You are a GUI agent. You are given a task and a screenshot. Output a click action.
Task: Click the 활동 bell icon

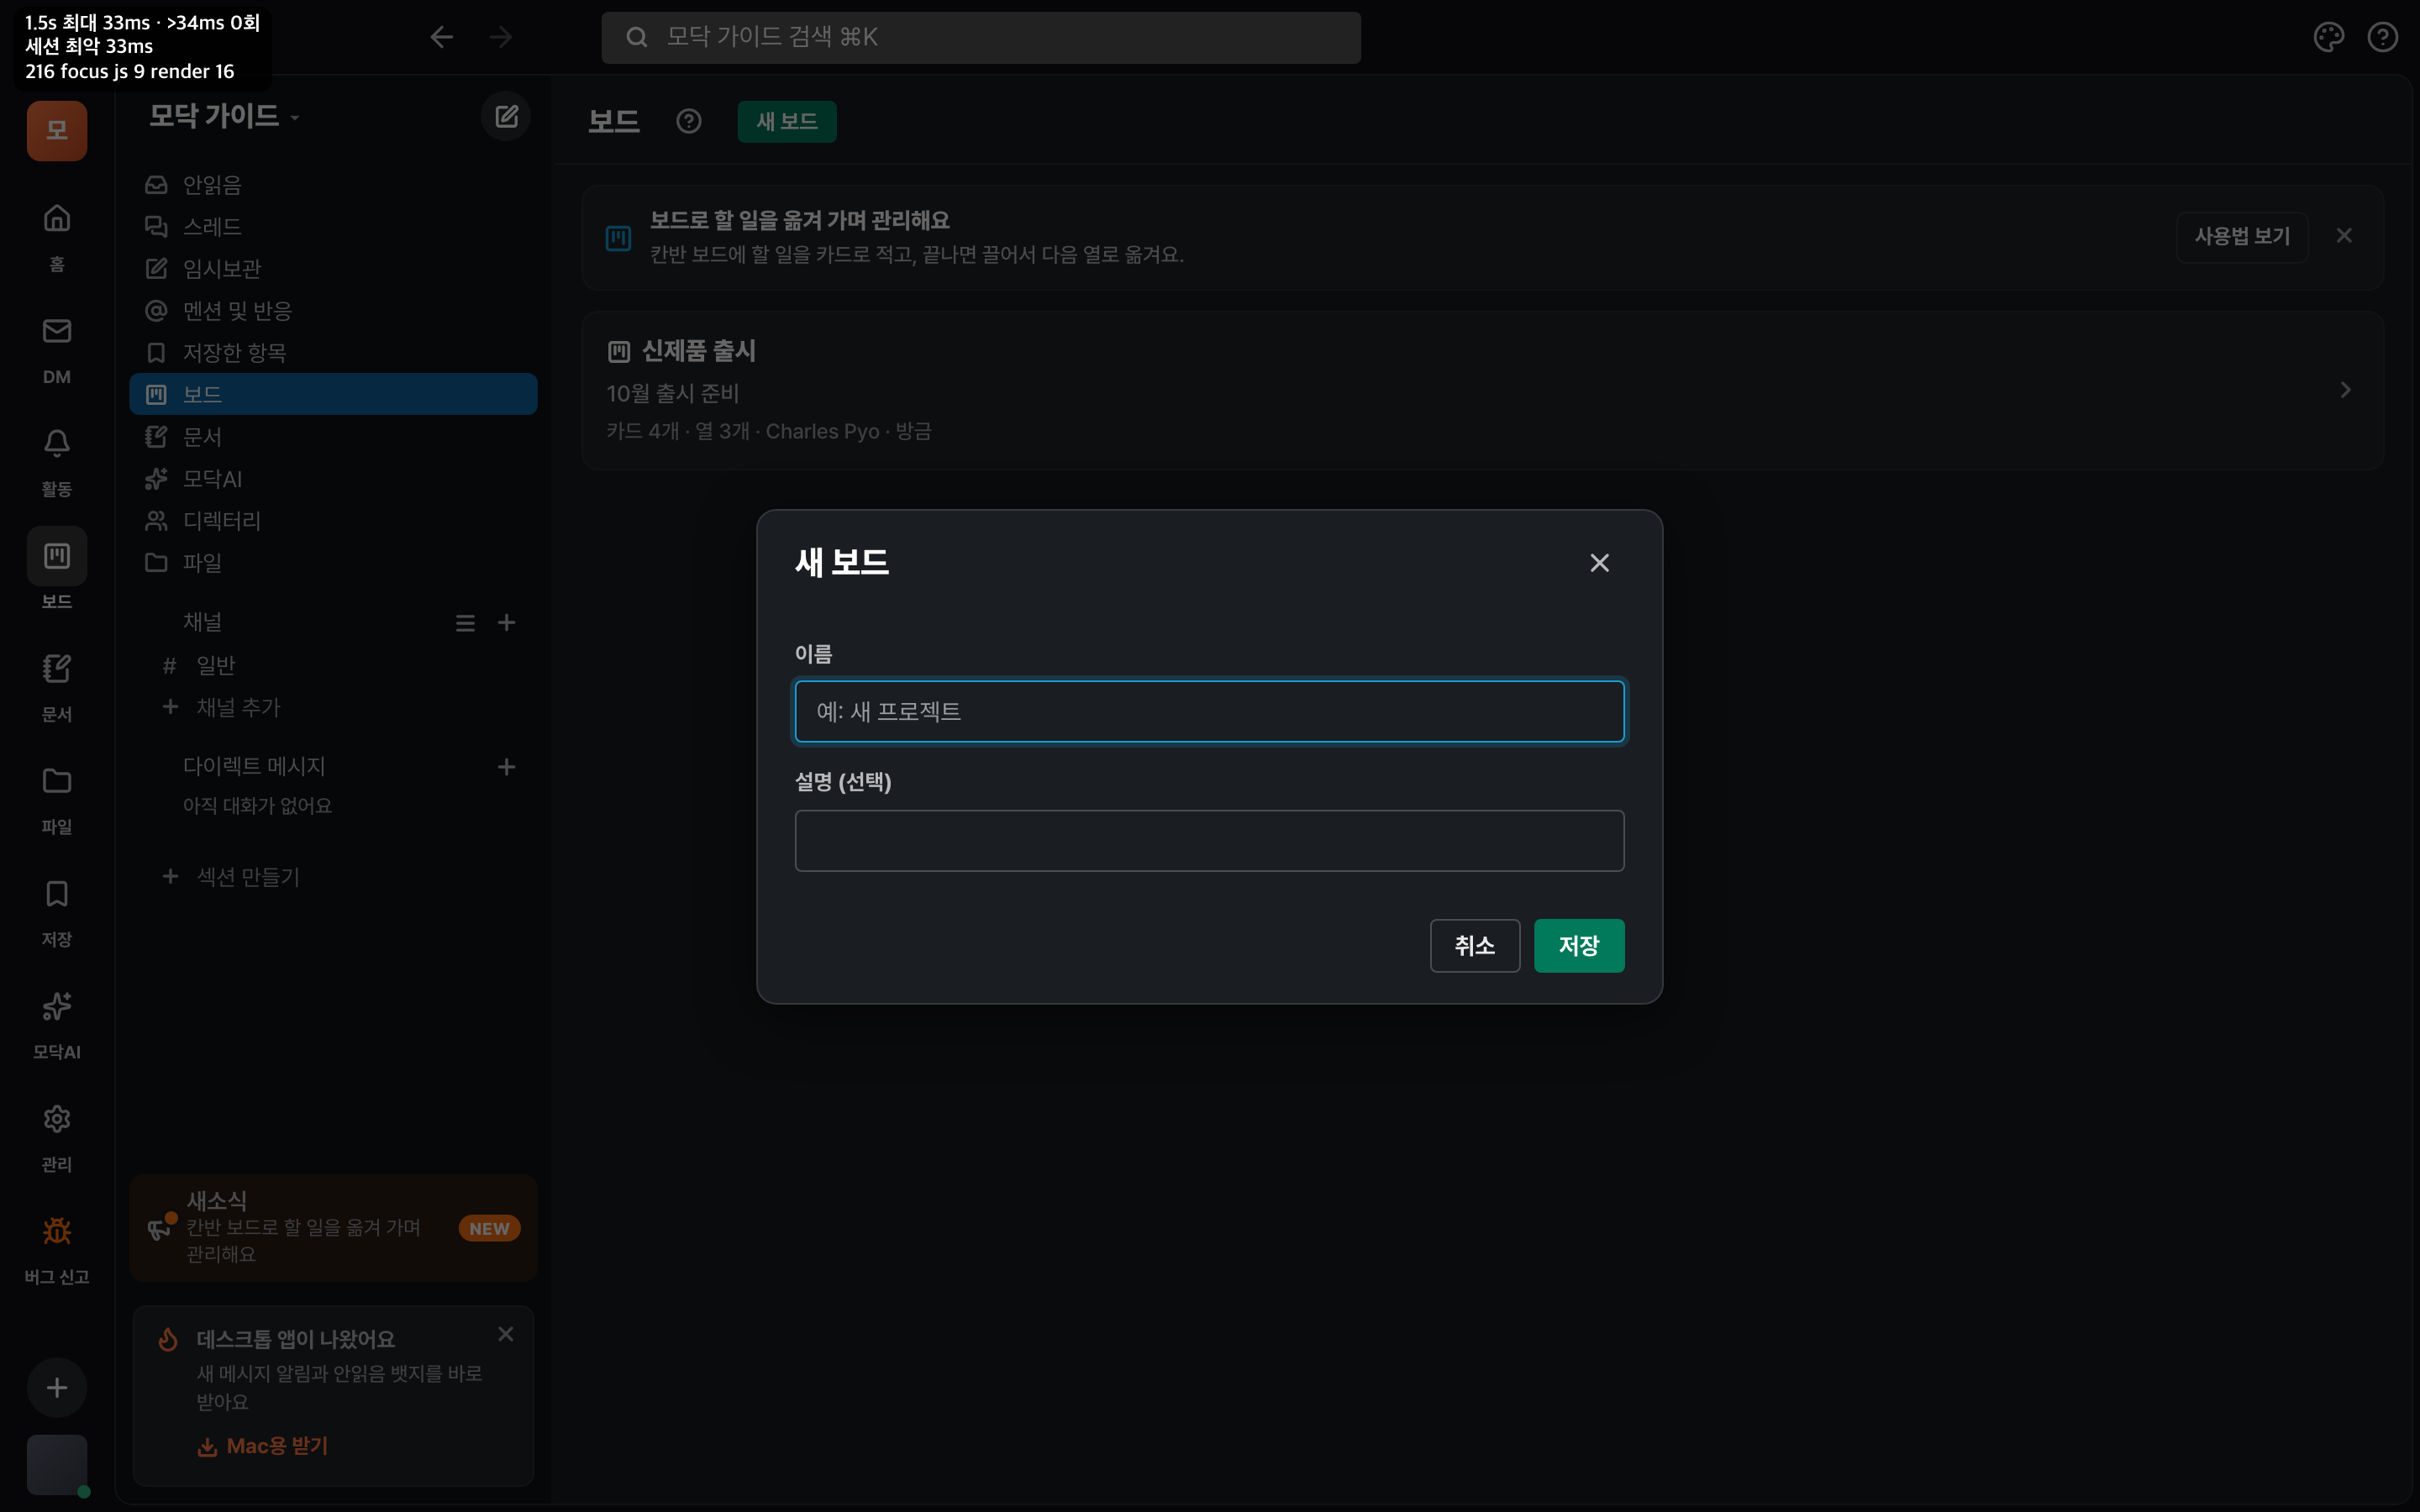pyautogui.click(x=57, y=443)
